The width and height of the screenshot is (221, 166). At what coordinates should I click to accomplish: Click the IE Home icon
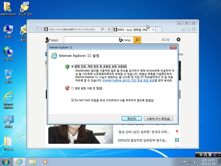(183, 29)
